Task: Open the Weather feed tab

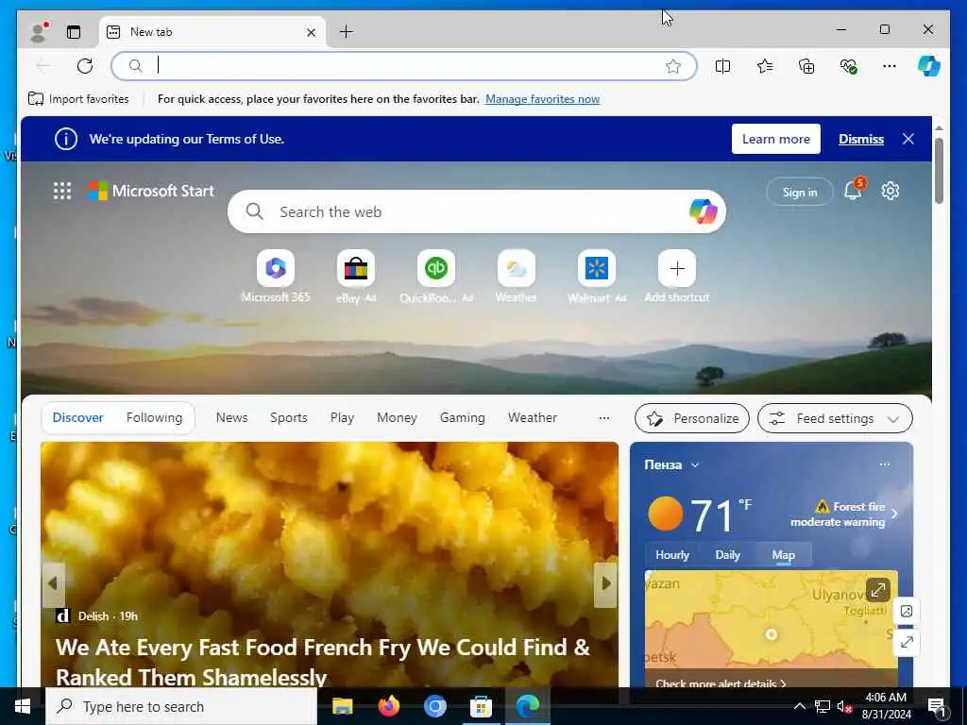Action: (x=533, y=417)
